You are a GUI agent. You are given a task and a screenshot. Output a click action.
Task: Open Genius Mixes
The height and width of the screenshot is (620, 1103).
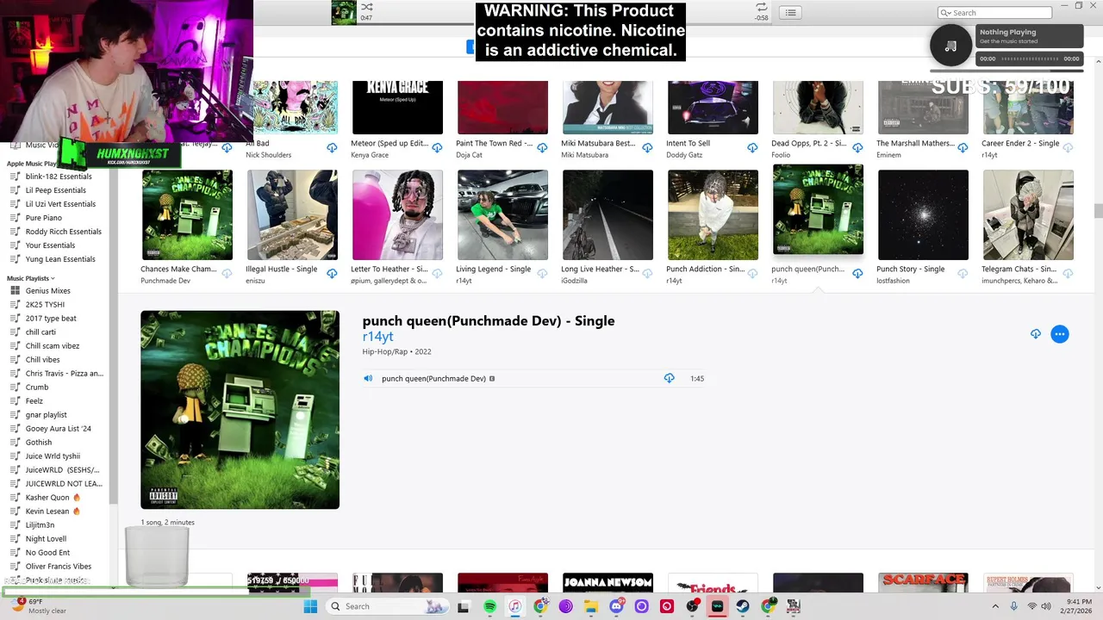(x=48, y=291)
